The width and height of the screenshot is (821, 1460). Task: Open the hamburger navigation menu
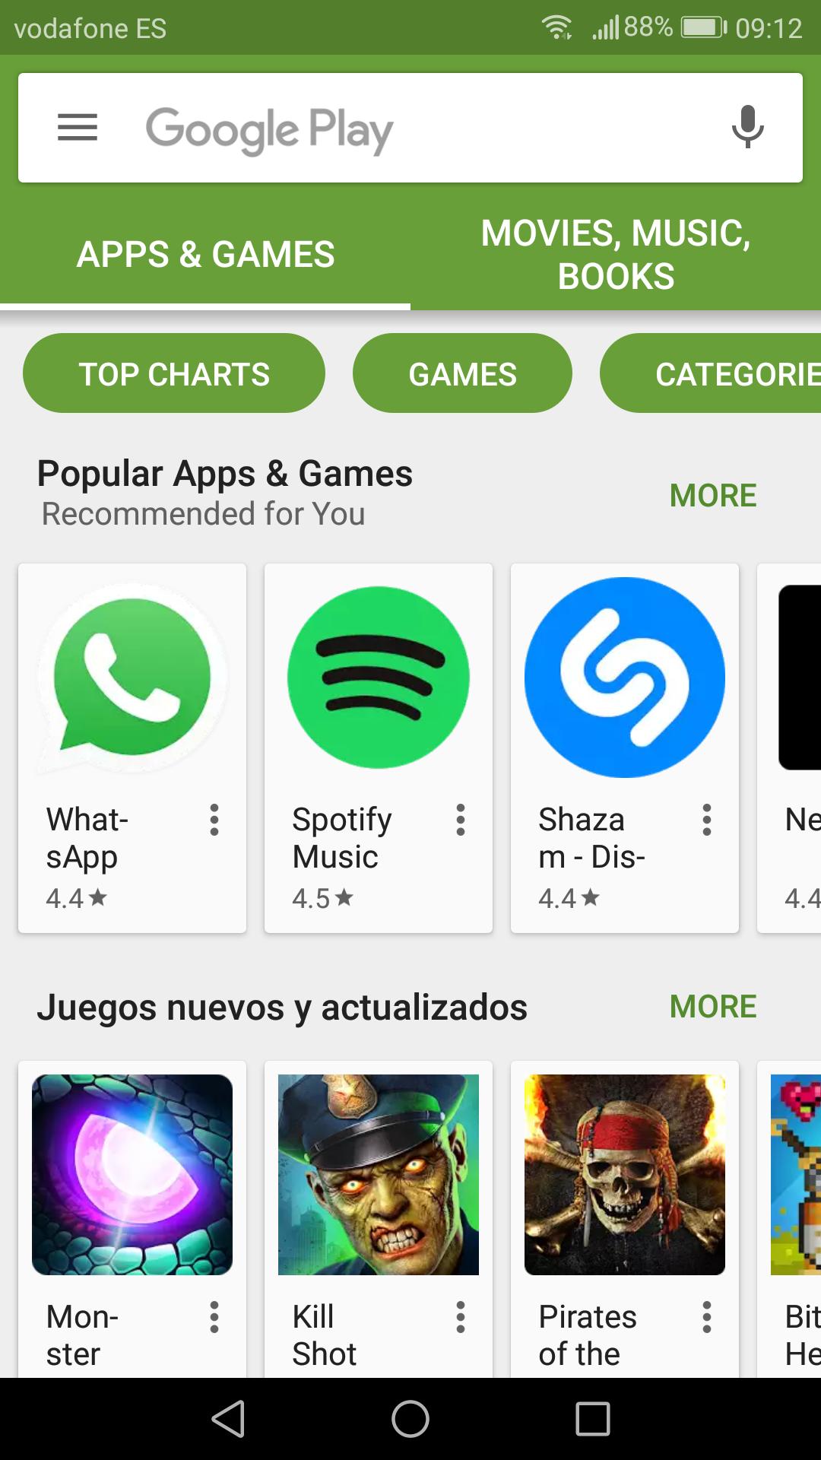point(78,127)
